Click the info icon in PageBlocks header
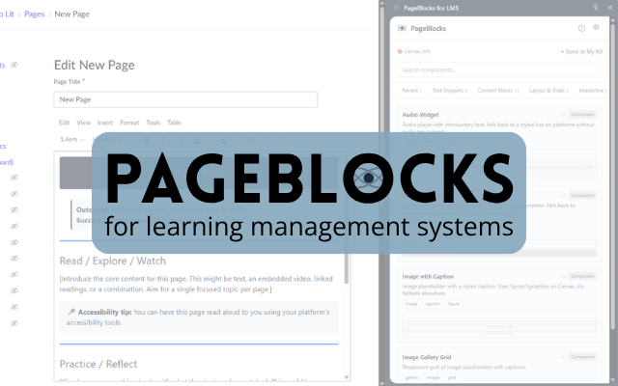This screenshot has height=386, width=618. (581, 29)
